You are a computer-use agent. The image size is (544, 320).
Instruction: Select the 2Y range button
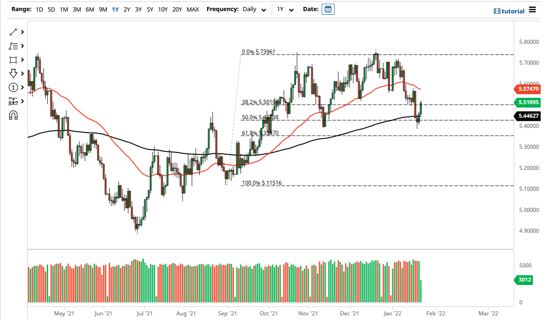point(127,9)
